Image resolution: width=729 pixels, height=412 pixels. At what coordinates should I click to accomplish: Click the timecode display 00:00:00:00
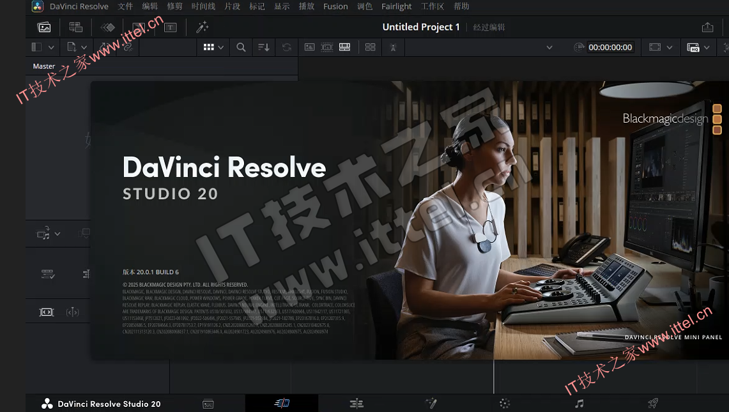[610, 47]
